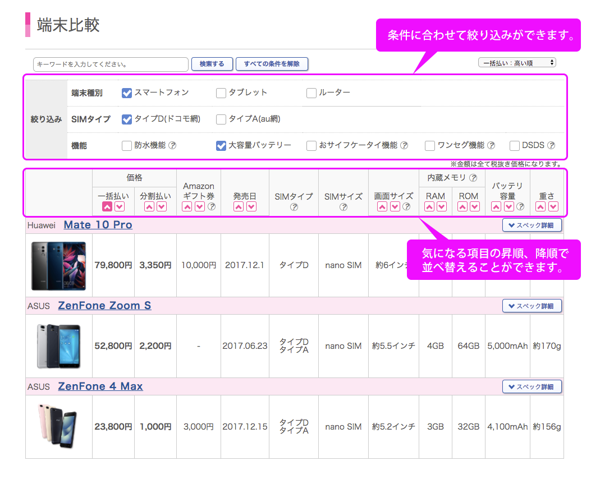This screenshot has width=591, height=479.
Task: Uncheck the 大容量バッテリー filter checkbox
Action: click(221, 146)
